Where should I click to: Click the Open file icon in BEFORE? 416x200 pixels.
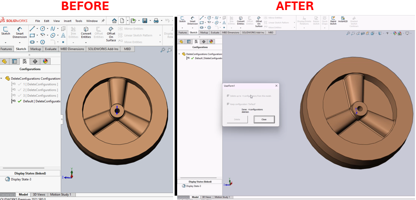coord(133,21)
